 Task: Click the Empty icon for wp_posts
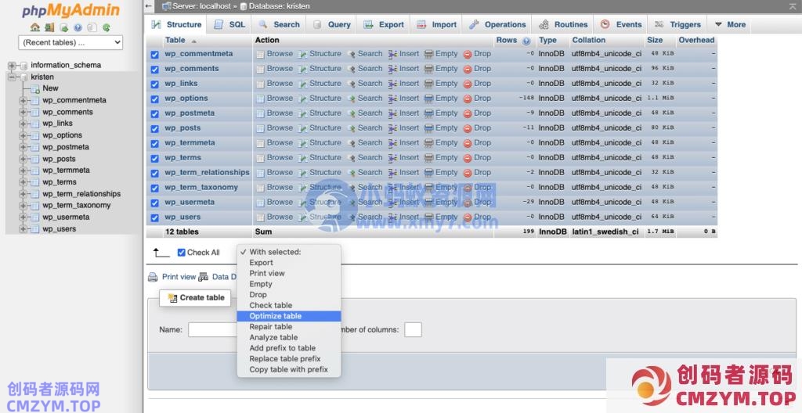[x=428, y=128]
